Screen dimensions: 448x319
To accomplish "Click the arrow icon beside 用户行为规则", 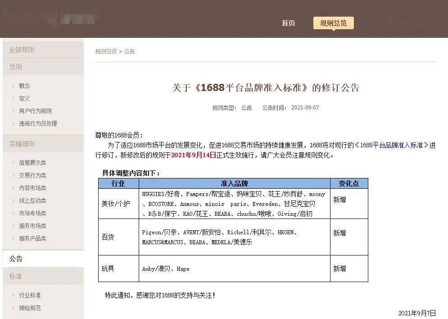I will click(x=13, y=111).
